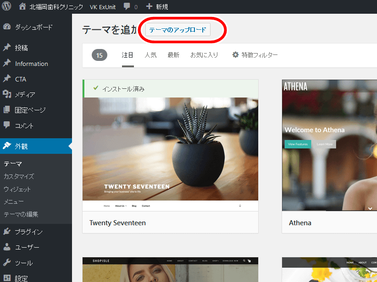Open コメント in the sidebar menu

tap(24, 125)
